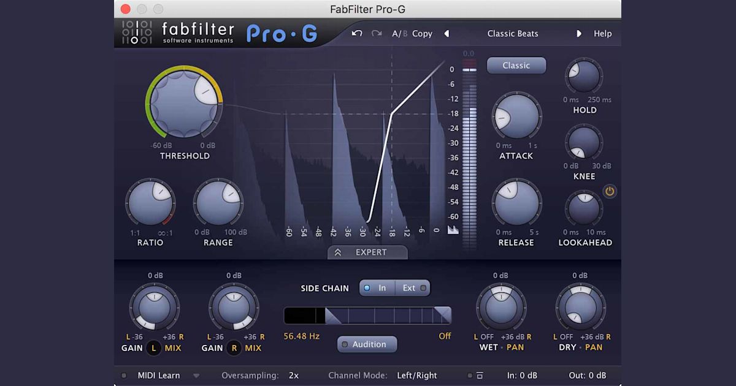Click the channel-link icon in the bottom bar

tap(480, 375)
